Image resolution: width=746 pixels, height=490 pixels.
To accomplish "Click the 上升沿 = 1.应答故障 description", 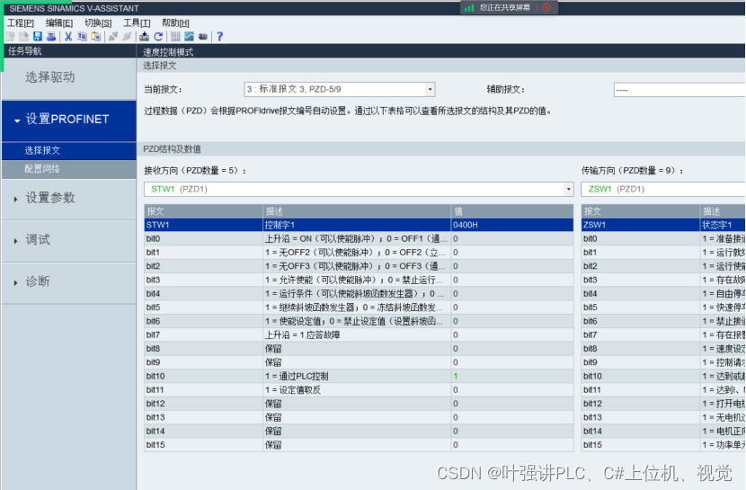I will (x=303, y=335).
